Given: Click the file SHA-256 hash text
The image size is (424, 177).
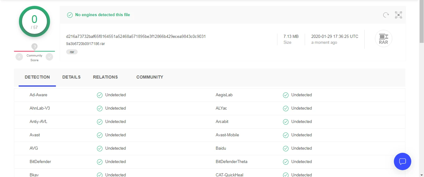Looking at the screenshot, I should click(x=136, y=36).
